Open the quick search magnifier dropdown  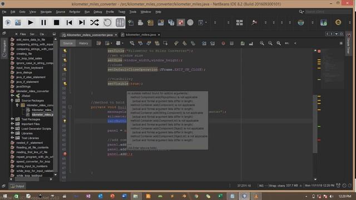[x=301, y=12]
